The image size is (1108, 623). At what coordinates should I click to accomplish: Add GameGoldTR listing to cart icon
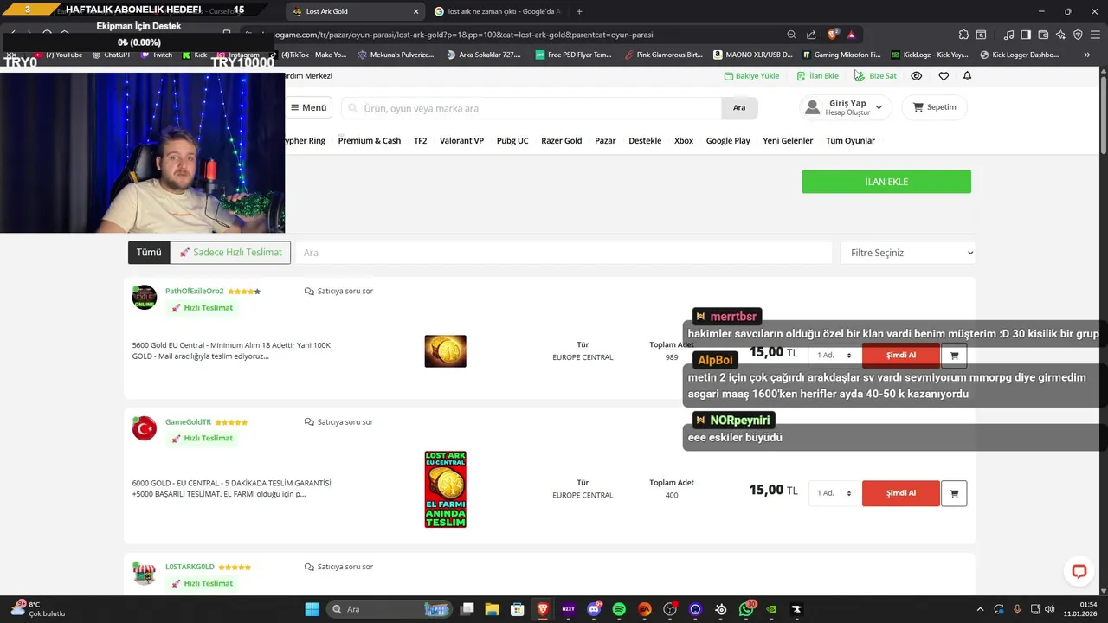pyautogui.click(x=954, y=493)
